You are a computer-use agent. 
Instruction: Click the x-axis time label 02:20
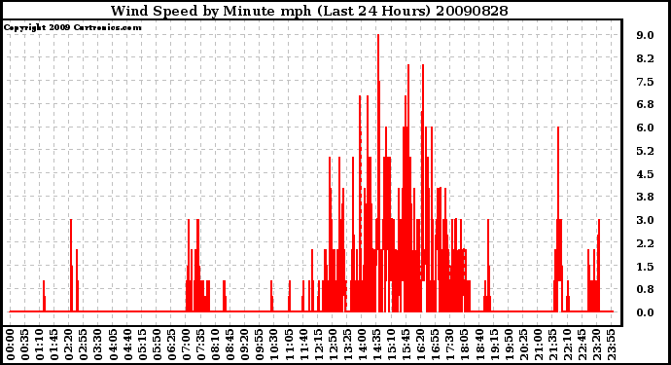coord(69,345)
